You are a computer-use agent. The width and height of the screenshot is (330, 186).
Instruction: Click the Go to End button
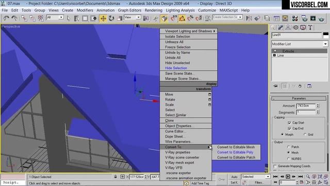coord(301,177)
